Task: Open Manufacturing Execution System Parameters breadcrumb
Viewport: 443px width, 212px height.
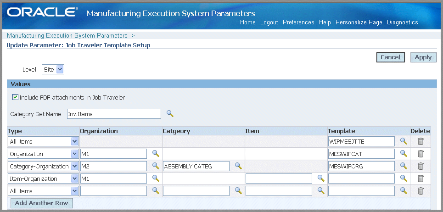Action: 67,36
